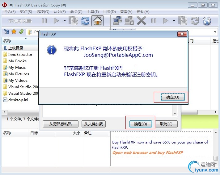Click 确定(O) in the registration dialog
220x175 pixels.
(x=141, y=124)
